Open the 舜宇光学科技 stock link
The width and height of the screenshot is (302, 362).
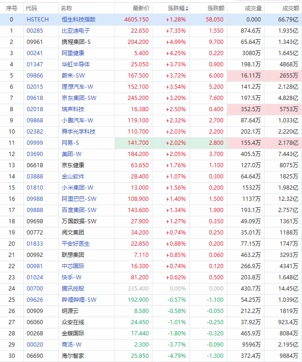tap(79, 132)
